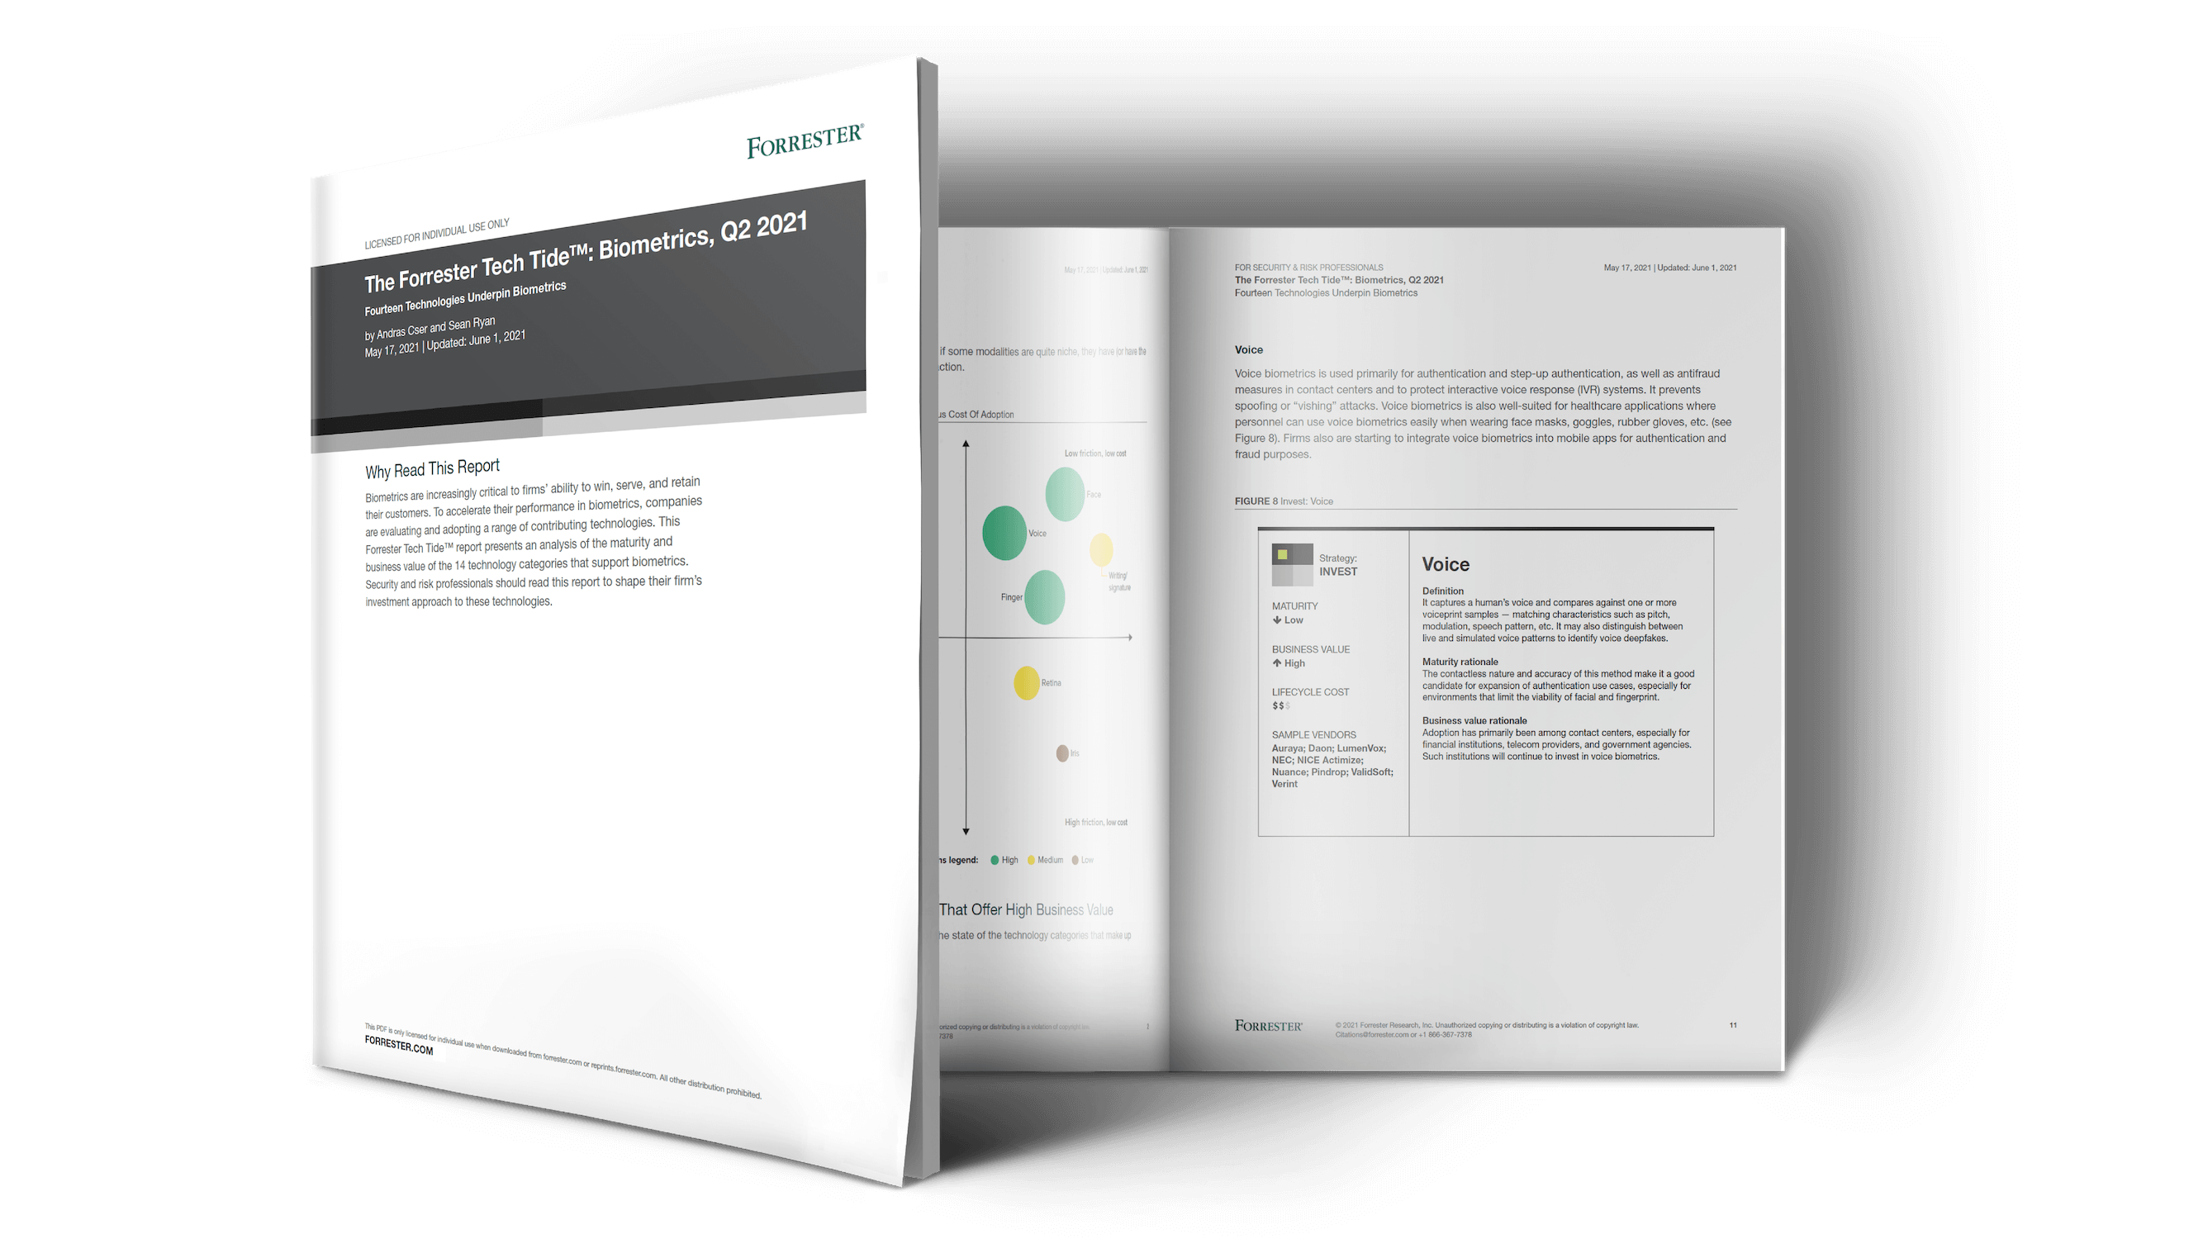This screenshot has height=1239, width=2203.
Task: Click the yellow Medium dot in the chart legend
Action: click(1032, 860)
